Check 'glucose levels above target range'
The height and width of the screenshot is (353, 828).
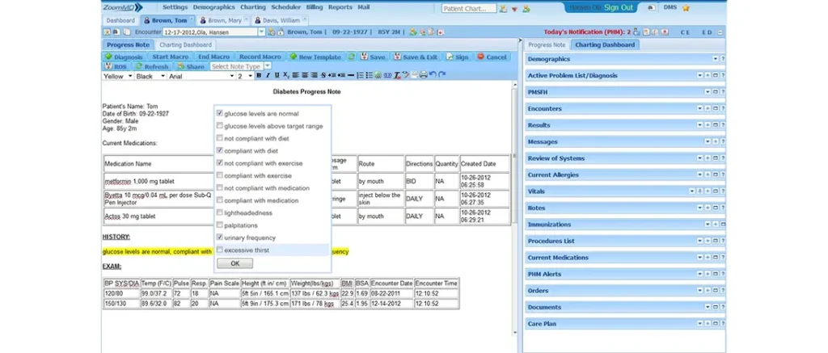pos(220,126)
